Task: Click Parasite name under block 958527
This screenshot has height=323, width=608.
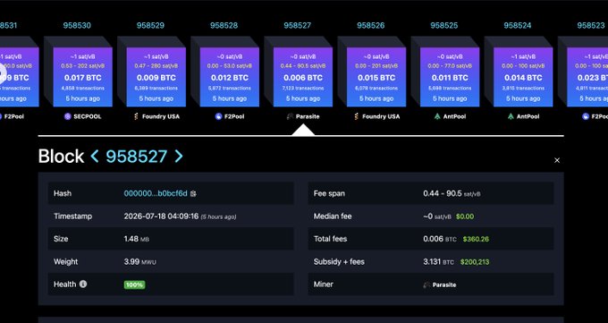Action: click(x=308, y=116)
